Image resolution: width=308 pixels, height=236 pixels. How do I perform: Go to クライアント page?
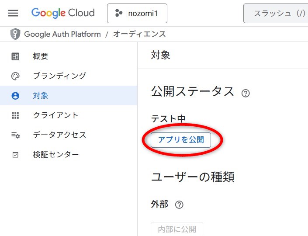(55, 115)
